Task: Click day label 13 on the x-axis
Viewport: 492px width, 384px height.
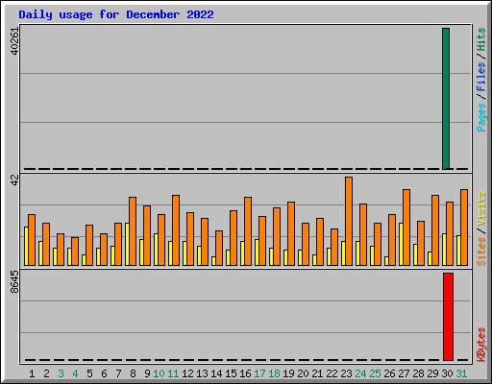Action: click(202, 373)
